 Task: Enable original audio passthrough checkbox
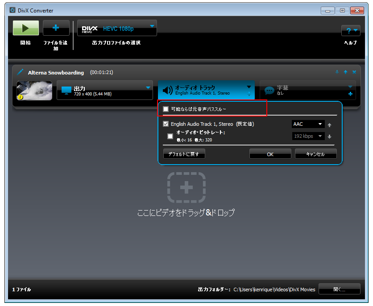(x=166, y=109)
